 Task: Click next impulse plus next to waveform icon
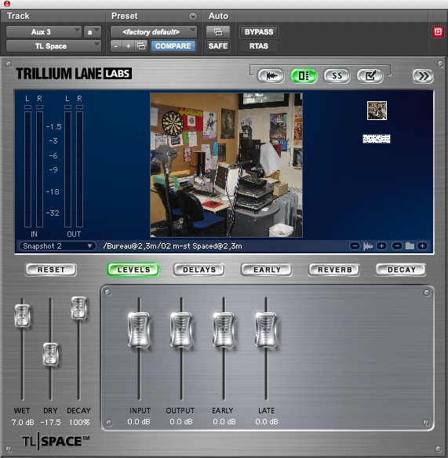point(381,246)
